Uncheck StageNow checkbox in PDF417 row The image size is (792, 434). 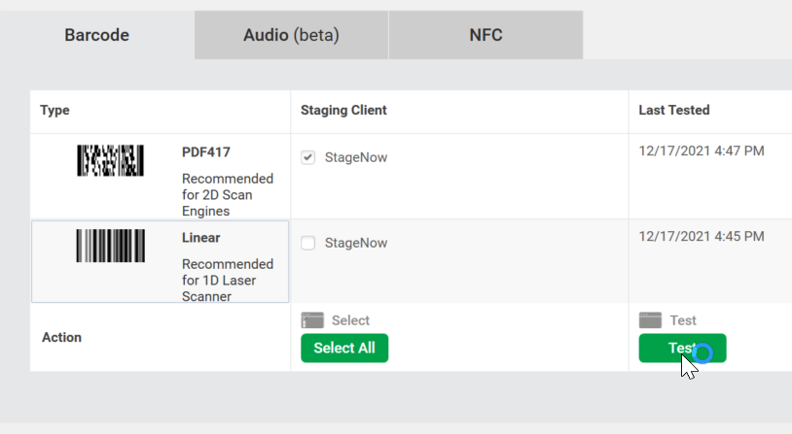click(x=308, y=157)
